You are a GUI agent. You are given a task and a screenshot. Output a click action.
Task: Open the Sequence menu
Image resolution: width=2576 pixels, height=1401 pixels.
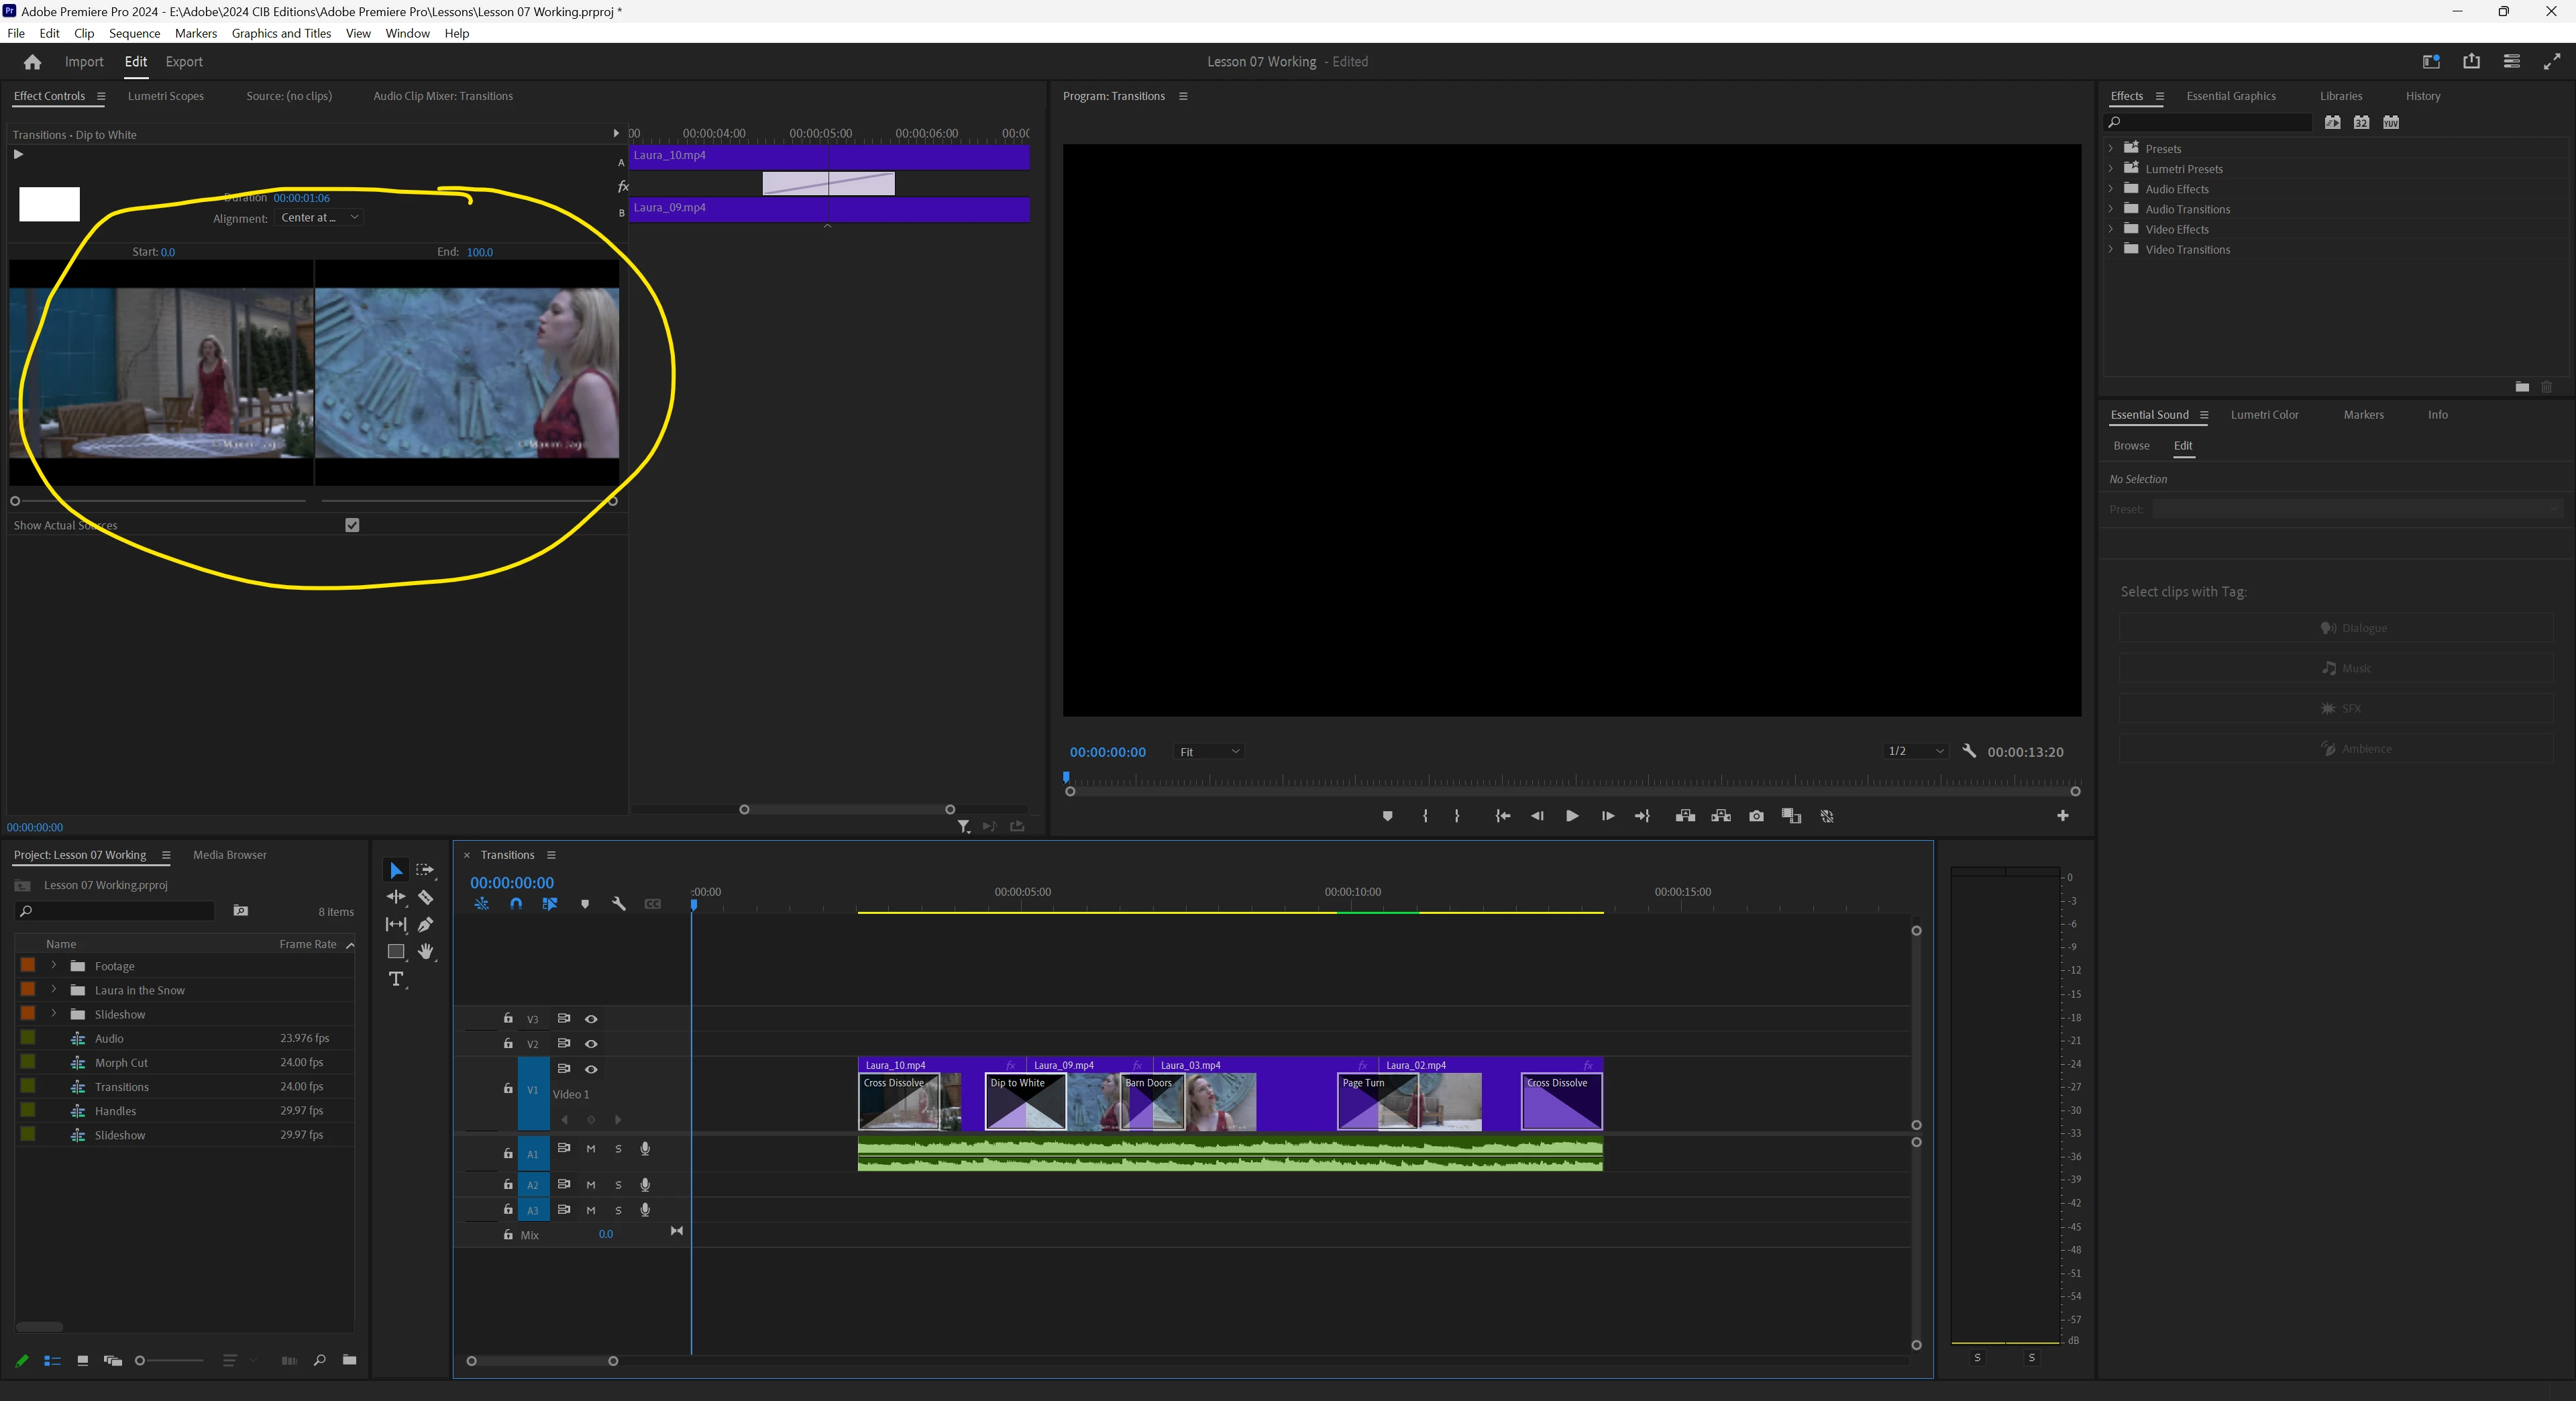[134, 33]
